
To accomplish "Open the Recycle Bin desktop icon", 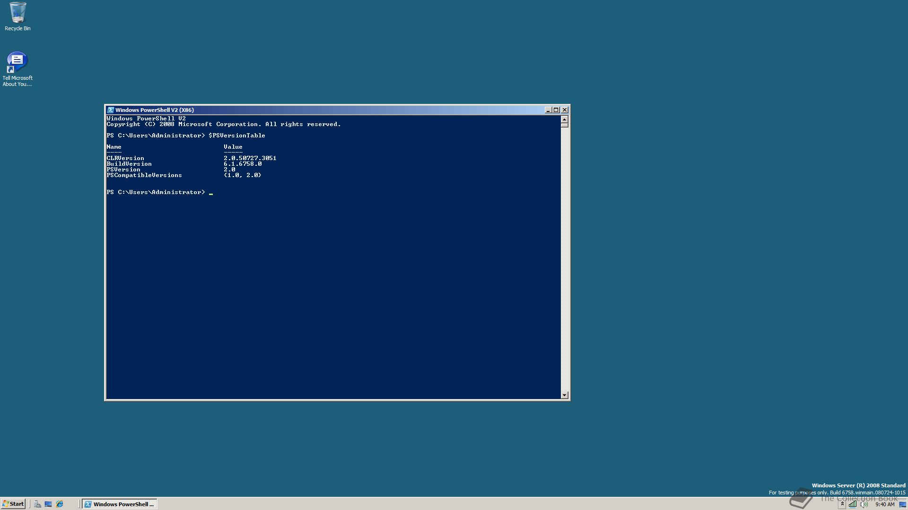I will pyautogui.click(x=17, y=17).
